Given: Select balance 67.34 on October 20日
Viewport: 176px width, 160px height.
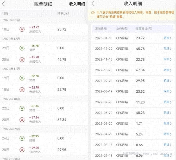Looking at the screenshot, I should 62,120.
